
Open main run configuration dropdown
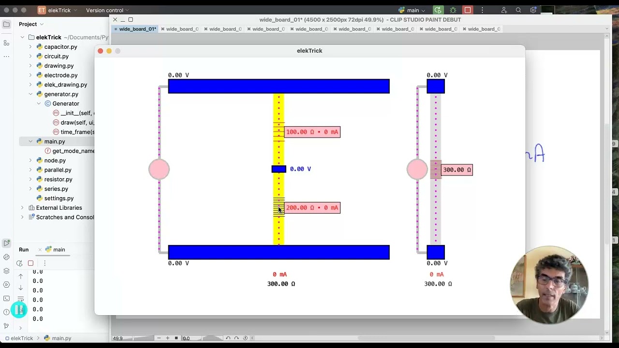click(x=412, y=10)
